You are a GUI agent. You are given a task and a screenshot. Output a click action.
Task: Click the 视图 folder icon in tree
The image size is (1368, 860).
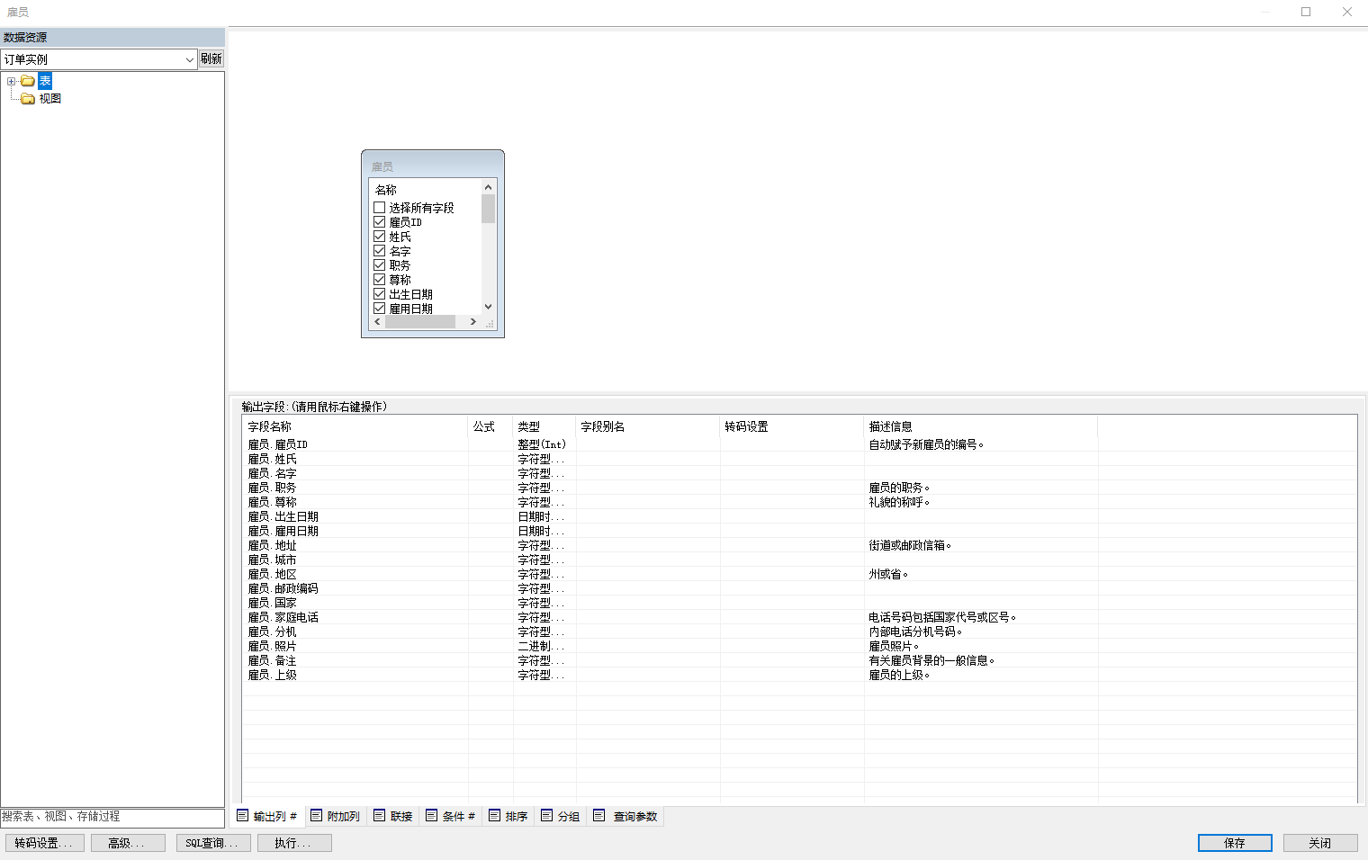tap(28, 99)
